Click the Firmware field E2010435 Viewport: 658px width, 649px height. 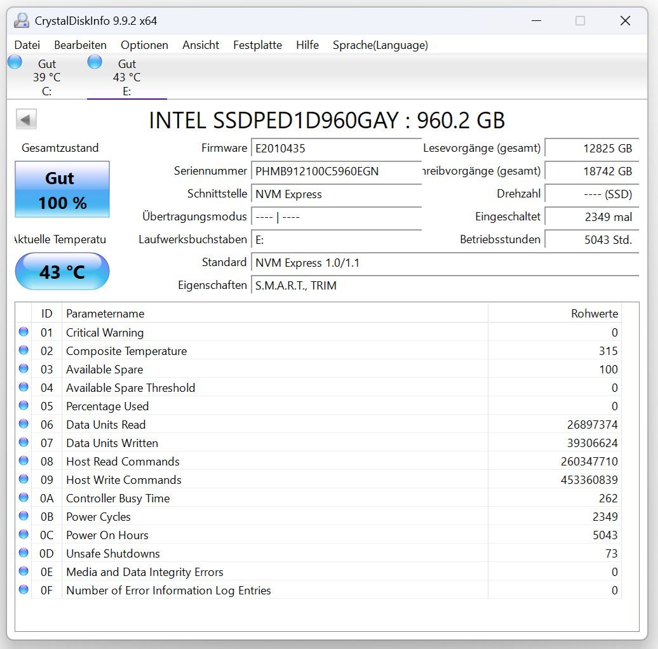point(337,148)
